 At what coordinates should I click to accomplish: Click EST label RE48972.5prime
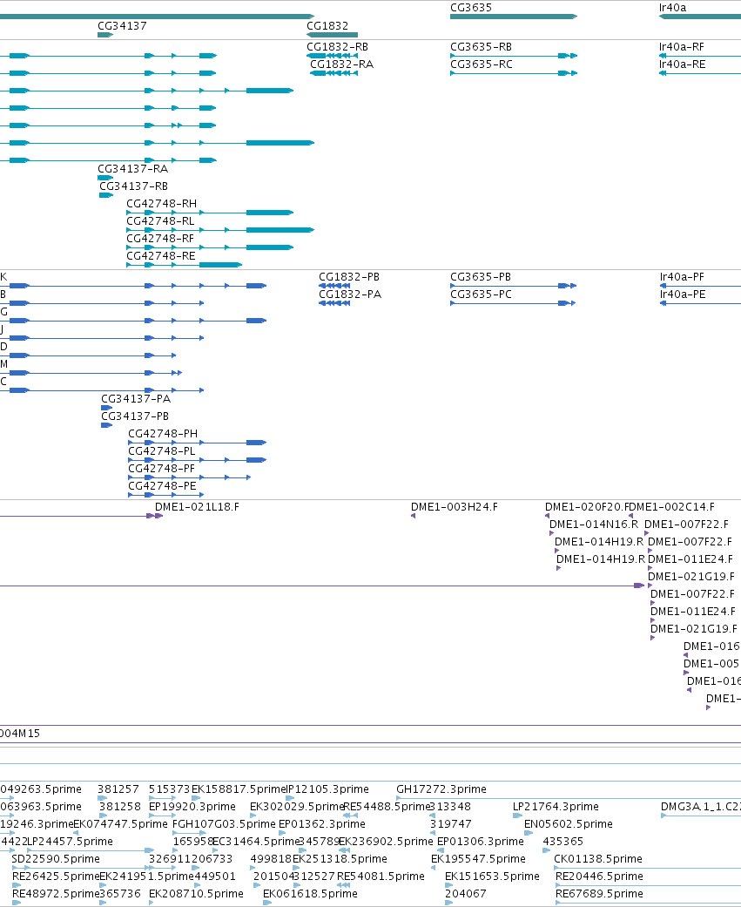point(56,894)
